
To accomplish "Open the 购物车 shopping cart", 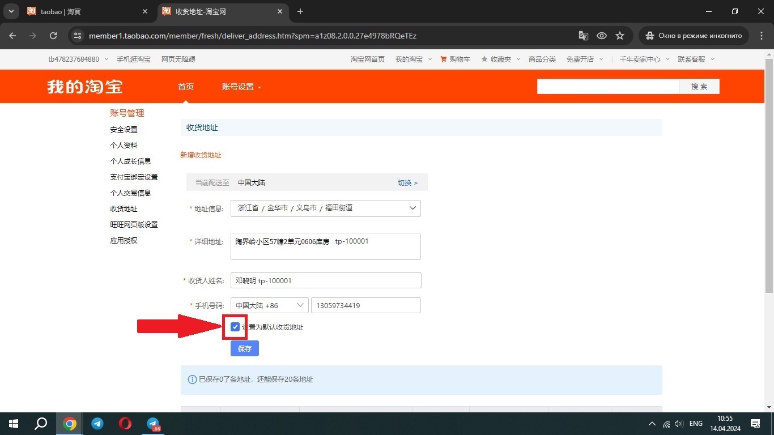I will click(x=456, y=59).
